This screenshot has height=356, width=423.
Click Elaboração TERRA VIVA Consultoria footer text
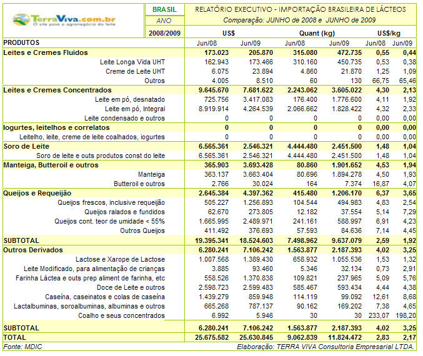tap(326, 347)
